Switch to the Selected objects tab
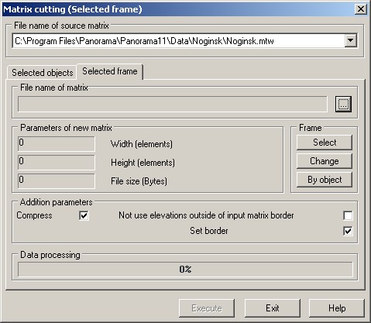The height and width of the screenshot is (323, 371). (x=43, y=73)
